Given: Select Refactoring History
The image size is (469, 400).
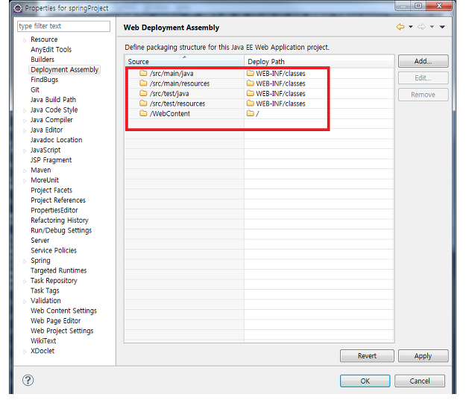Looking at the screenshot, I should pos(60,220).
